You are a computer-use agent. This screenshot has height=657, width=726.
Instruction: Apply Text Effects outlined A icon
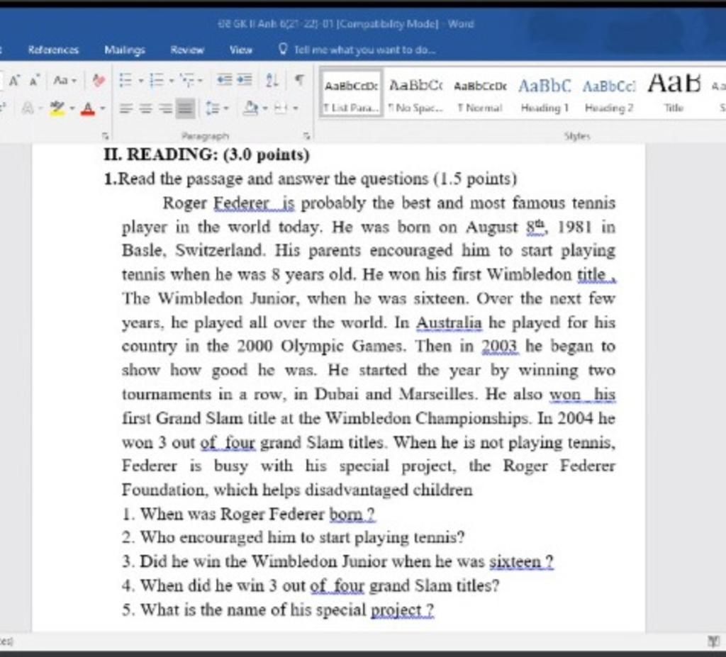tap(28, 109)
